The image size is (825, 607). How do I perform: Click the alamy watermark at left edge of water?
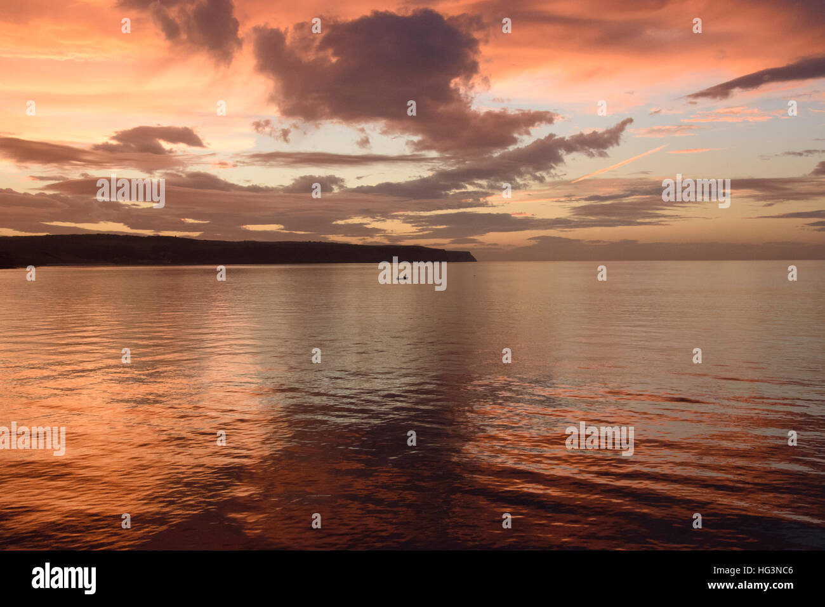point(32,439)
